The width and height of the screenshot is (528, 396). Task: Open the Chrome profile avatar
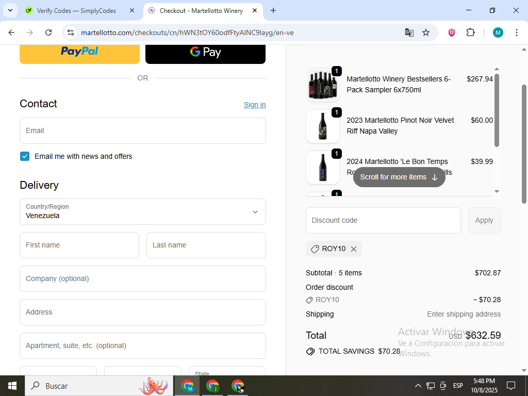pos(498,32)
